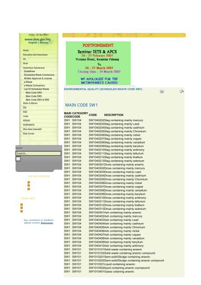Click the printer icon above Main Code SW1
Screen dimensions: 201x285
click(x=161, y=91)
